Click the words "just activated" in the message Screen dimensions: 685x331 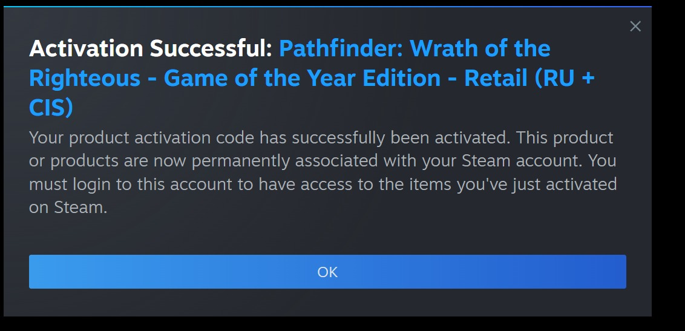tap(563, 185)
